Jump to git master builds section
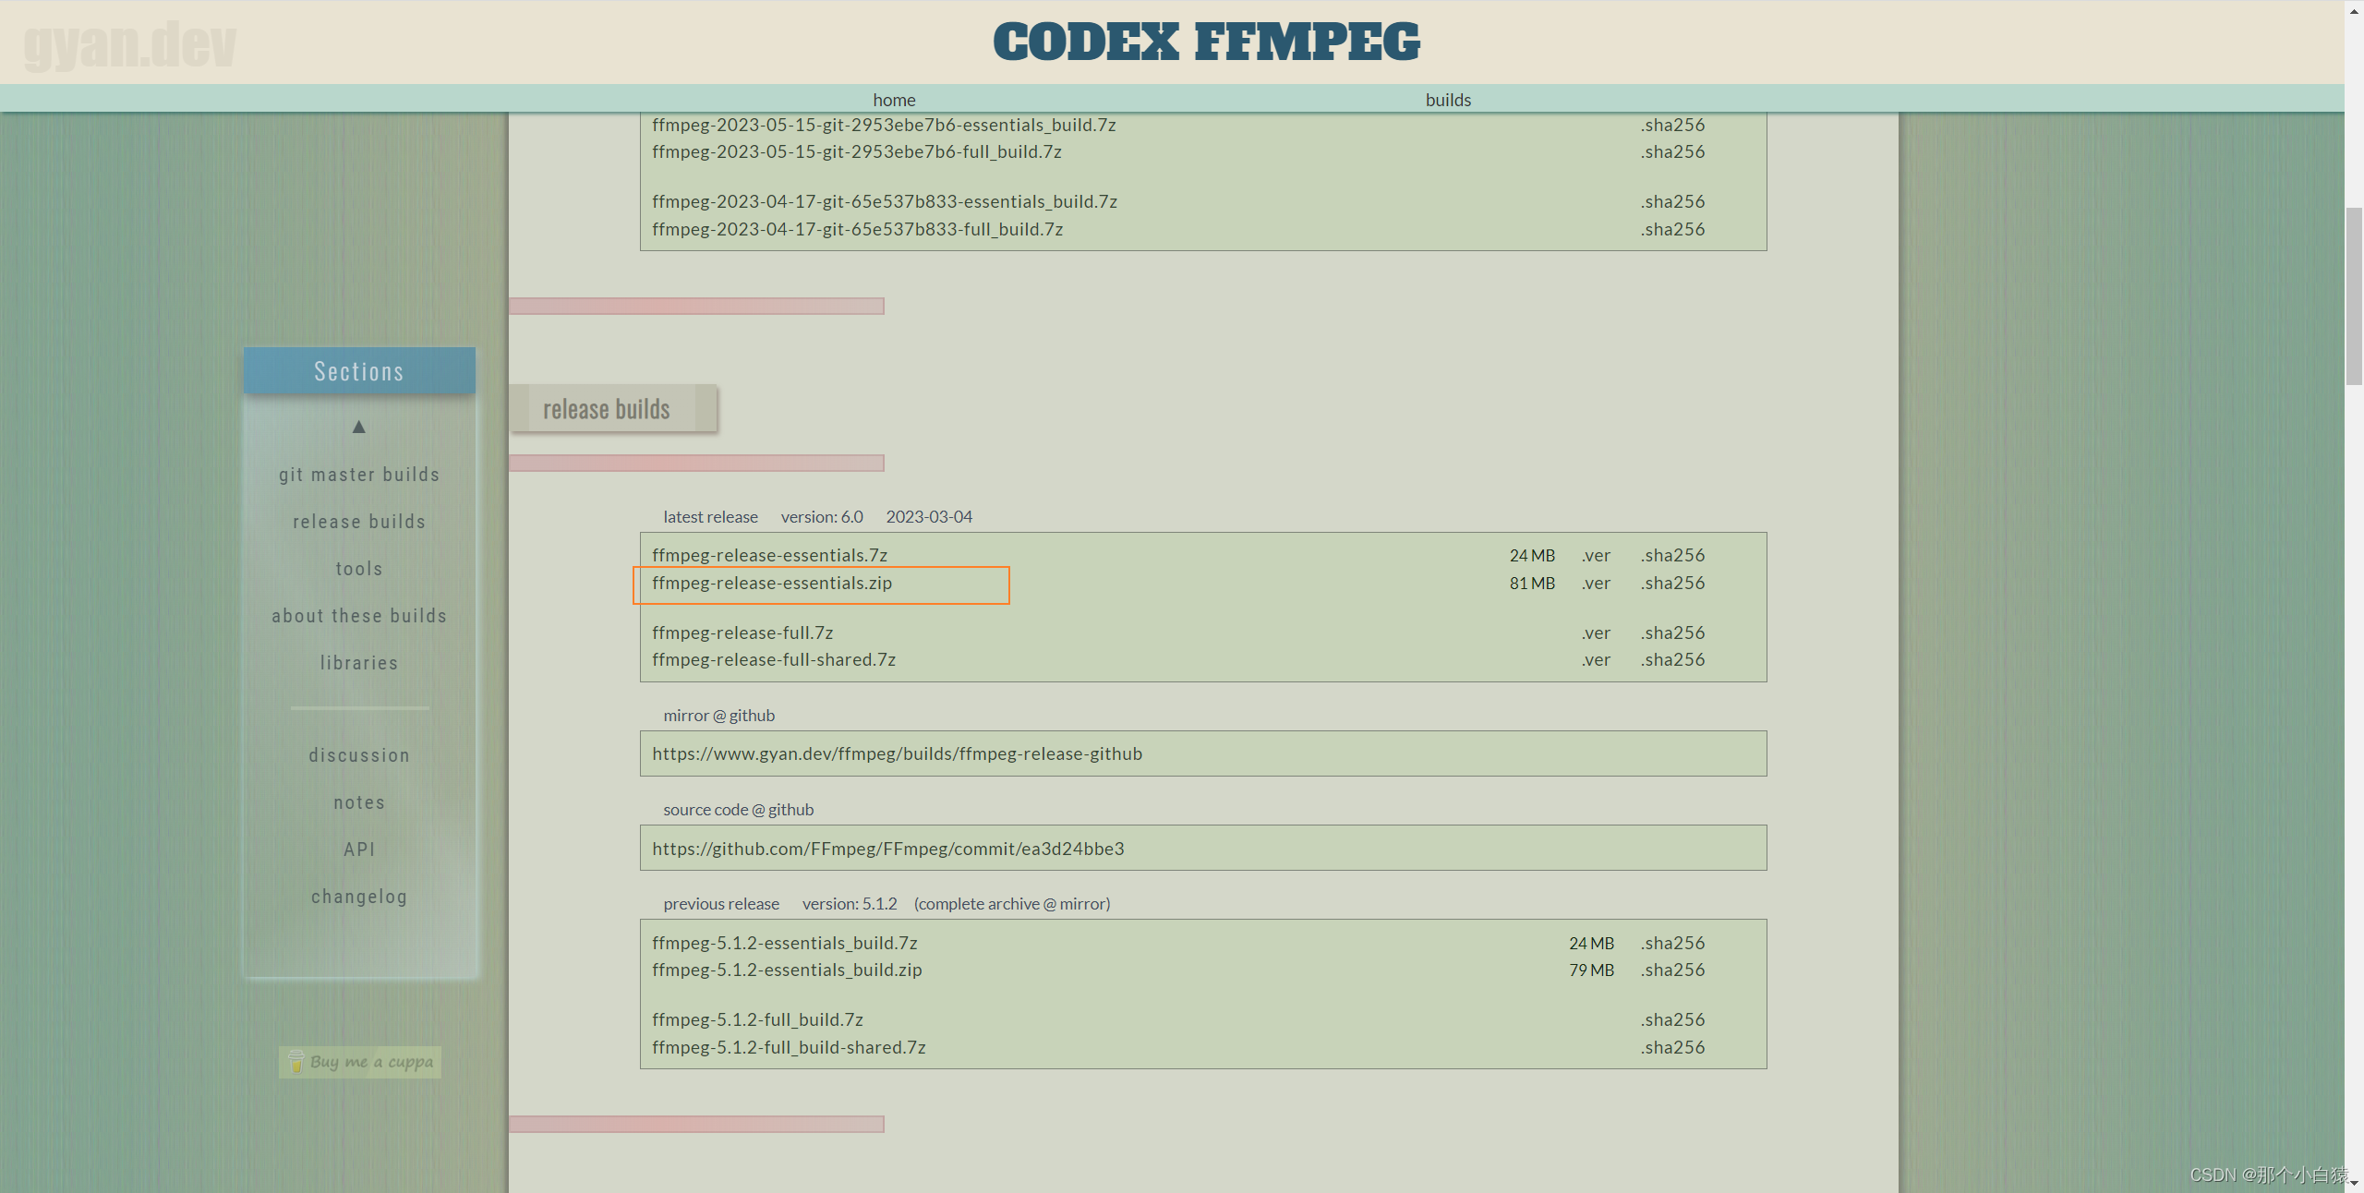 [359, 475]
